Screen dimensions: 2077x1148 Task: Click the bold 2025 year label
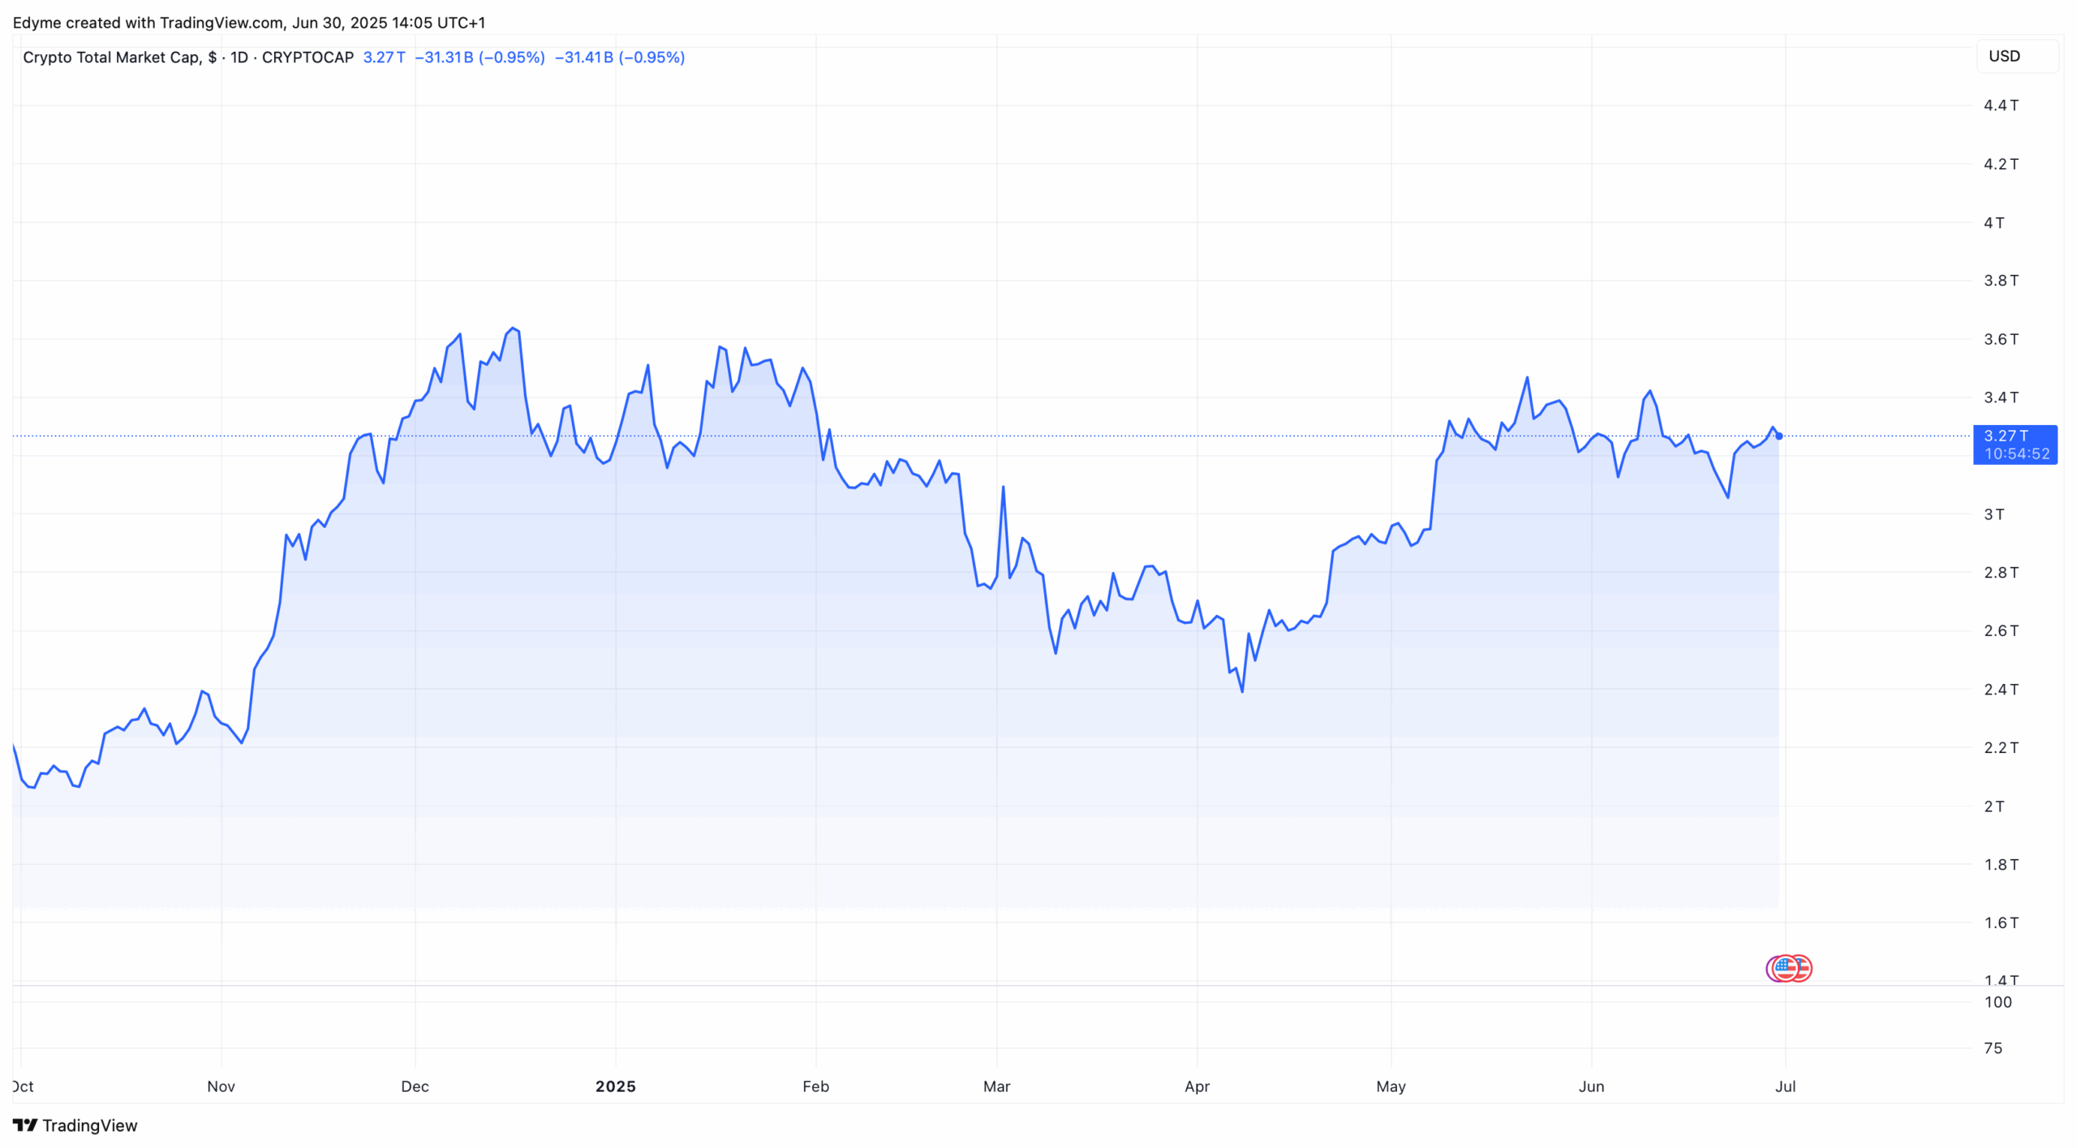[616, 1086]
